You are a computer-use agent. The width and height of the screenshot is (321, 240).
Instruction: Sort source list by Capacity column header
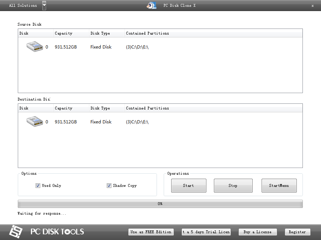pyautogui.click(x=71, y=33)
